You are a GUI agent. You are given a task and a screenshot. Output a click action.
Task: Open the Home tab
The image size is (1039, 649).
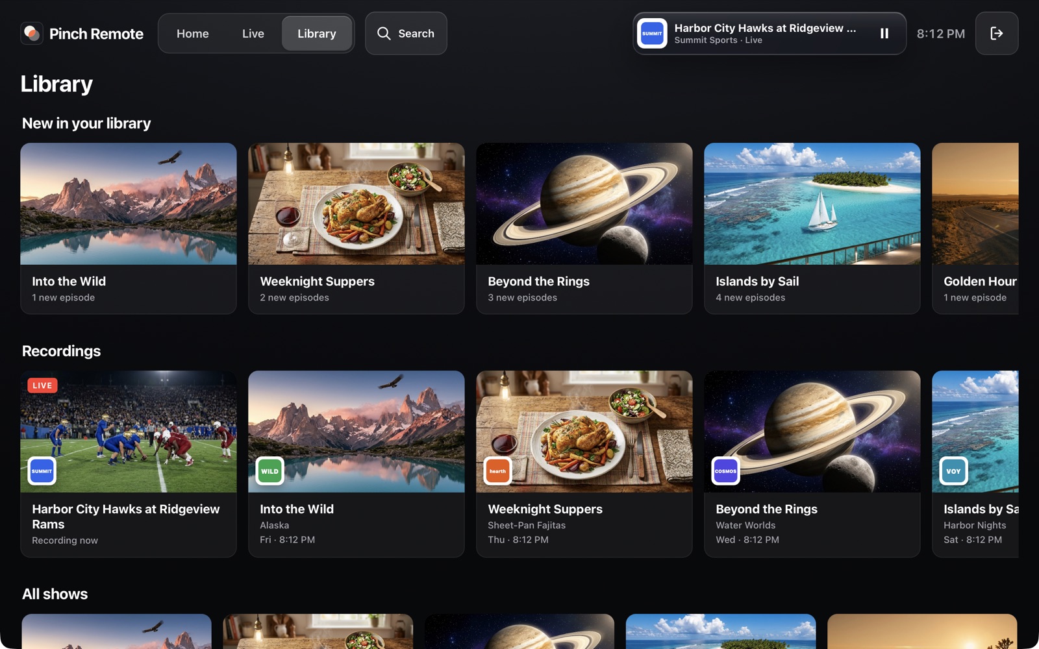(193, 34)
